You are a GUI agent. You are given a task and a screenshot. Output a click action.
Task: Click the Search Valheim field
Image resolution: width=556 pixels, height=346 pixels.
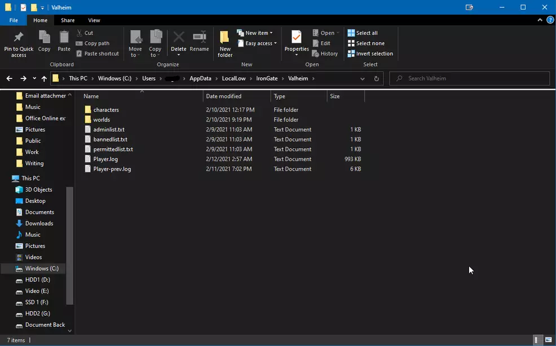[x=470, y=78]
